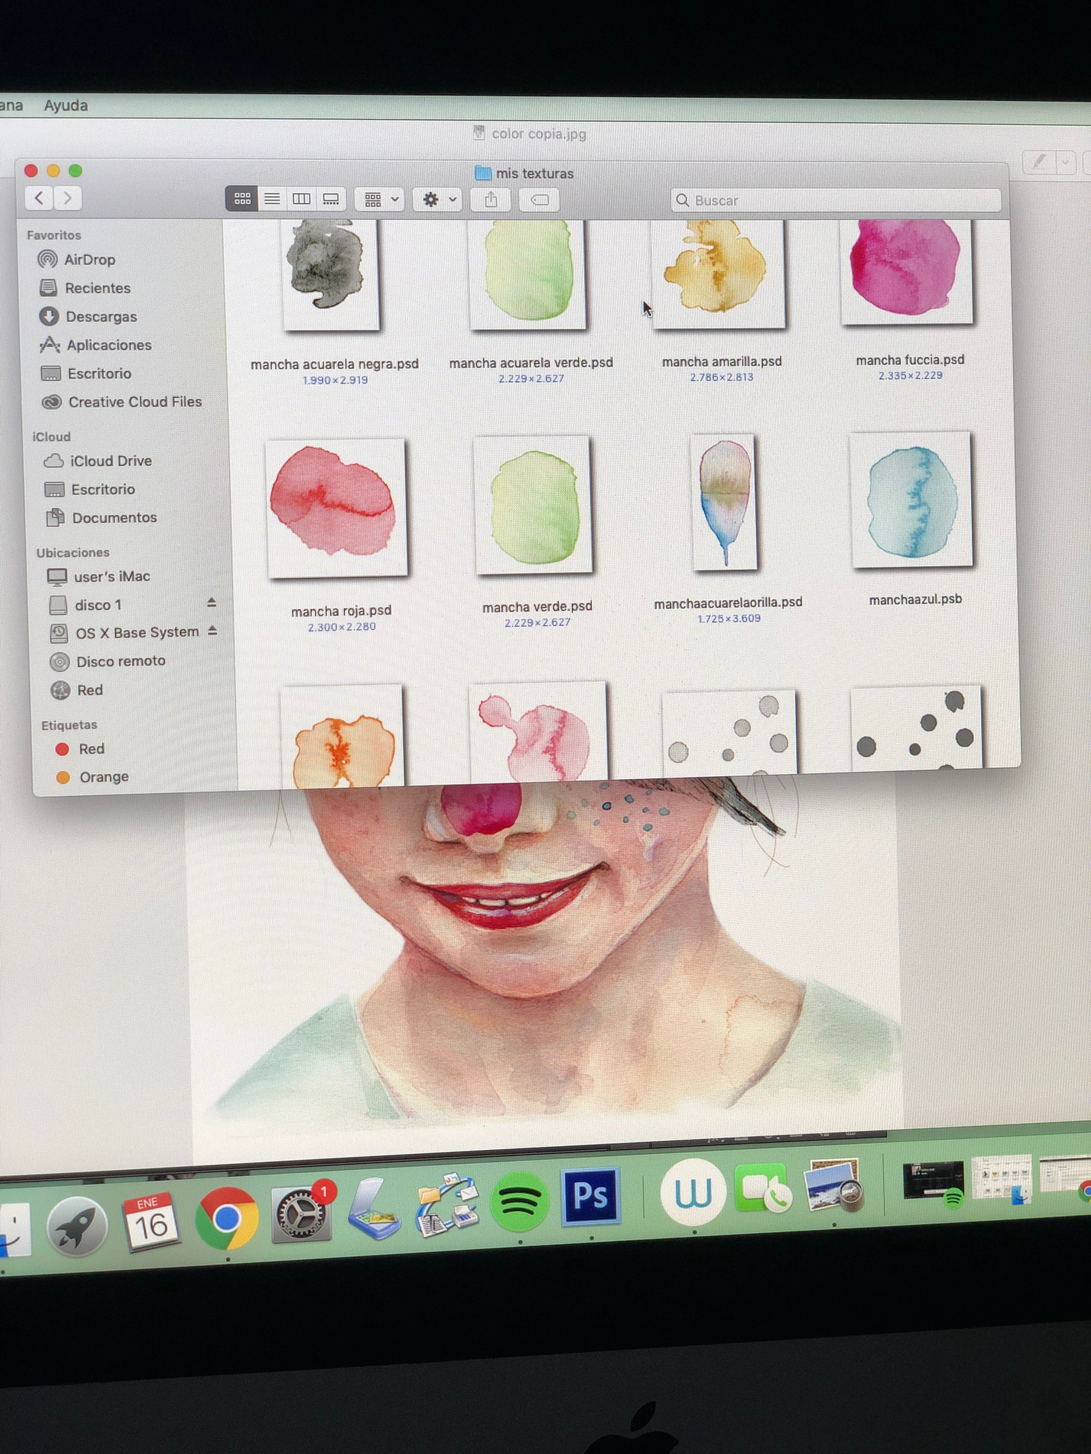The image size is (1091, 1454).
Task: Eject disco 1 with its eject icon
Action: pyautogui.click(x=212, y=602)
